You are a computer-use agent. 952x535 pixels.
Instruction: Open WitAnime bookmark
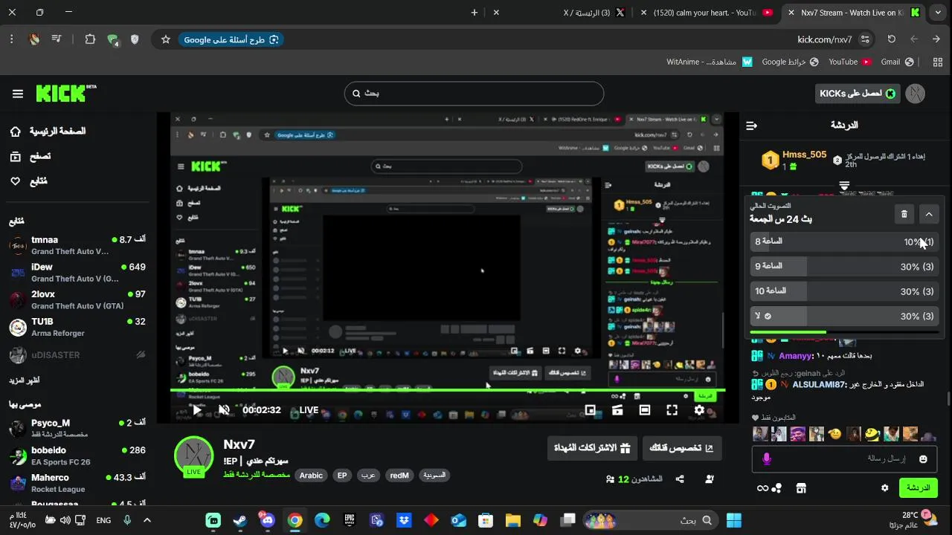tap(710, 62)
